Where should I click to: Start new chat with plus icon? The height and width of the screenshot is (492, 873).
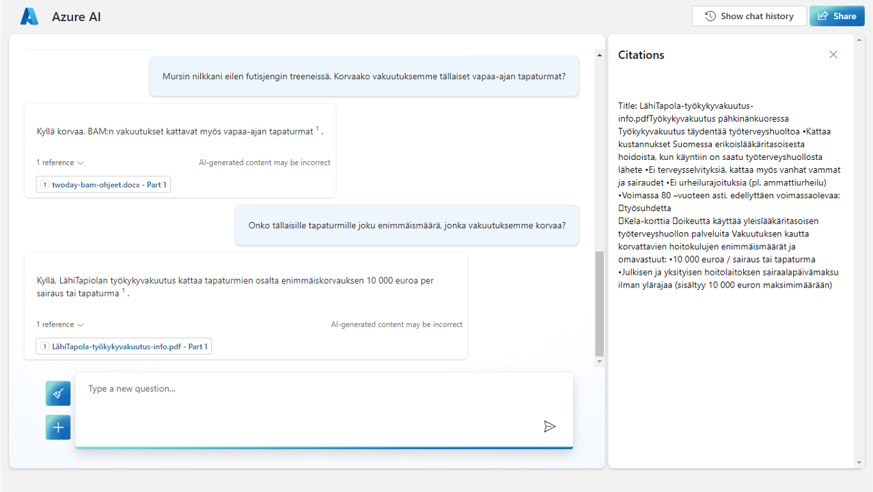tap(58, 427)
